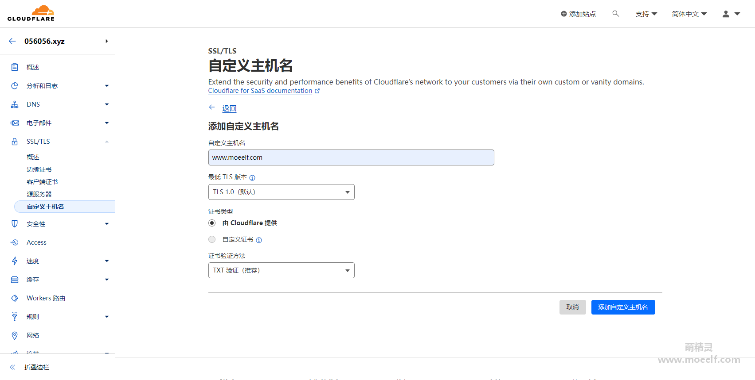
Task: Click the 返回 link
Action: [229, 108]
